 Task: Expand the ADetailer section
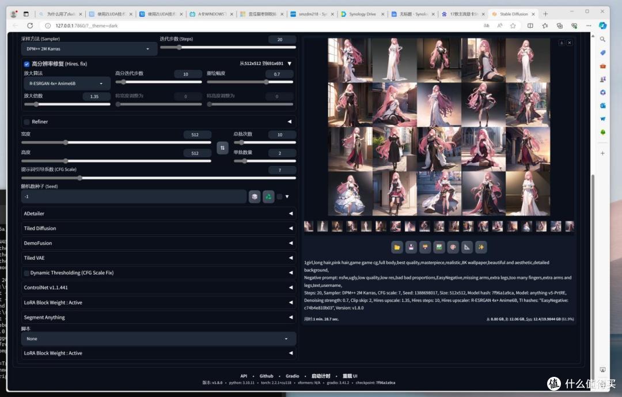point(159,214)
